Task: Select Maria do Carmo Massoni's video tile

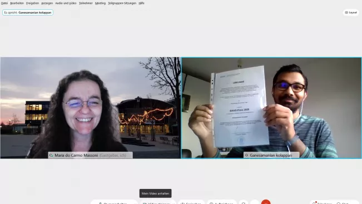Action: point(91,108)
